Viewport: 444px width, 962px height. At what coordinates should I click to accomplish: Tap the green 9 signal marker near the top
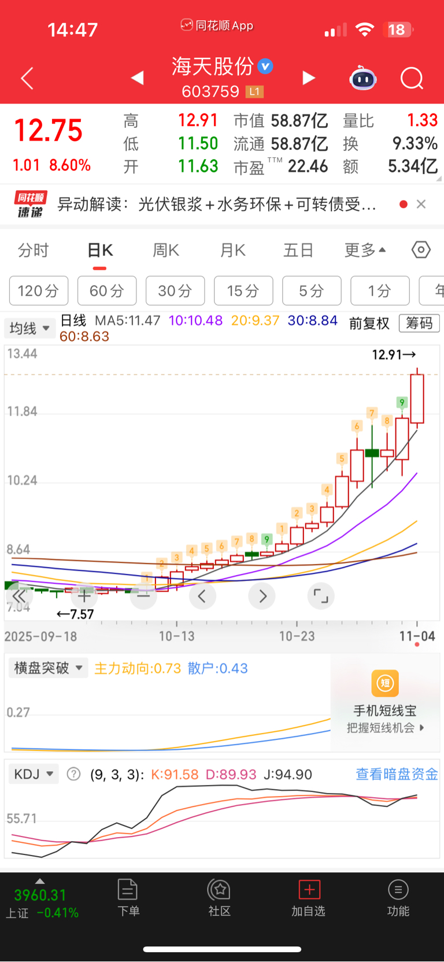pyautogui.click(x=402, y=402)
